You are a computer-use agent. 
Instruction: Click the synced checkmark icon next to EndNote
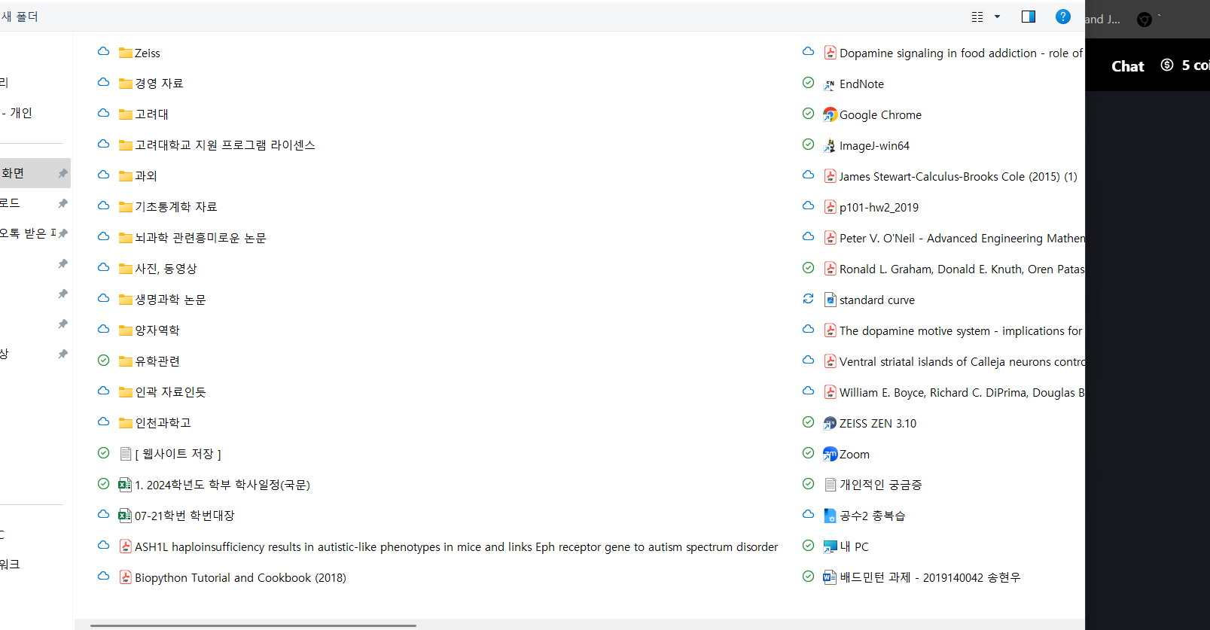pyautogui.click(x=808, y=83)
